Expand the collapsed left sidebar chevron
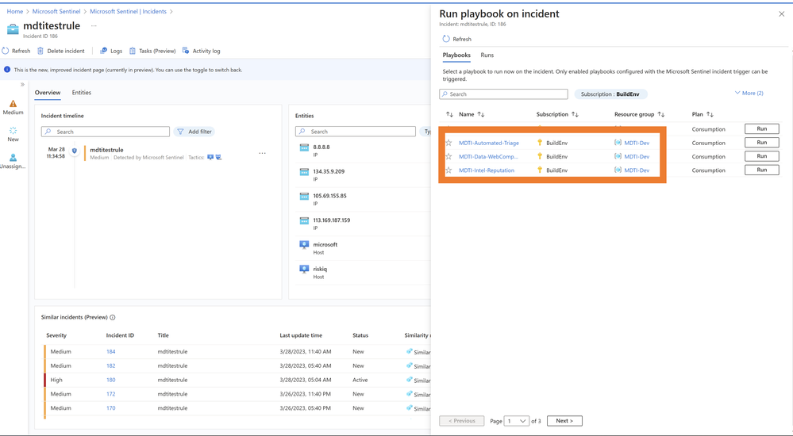The width and height of the screenshot is (793, 436). [22, 85]
